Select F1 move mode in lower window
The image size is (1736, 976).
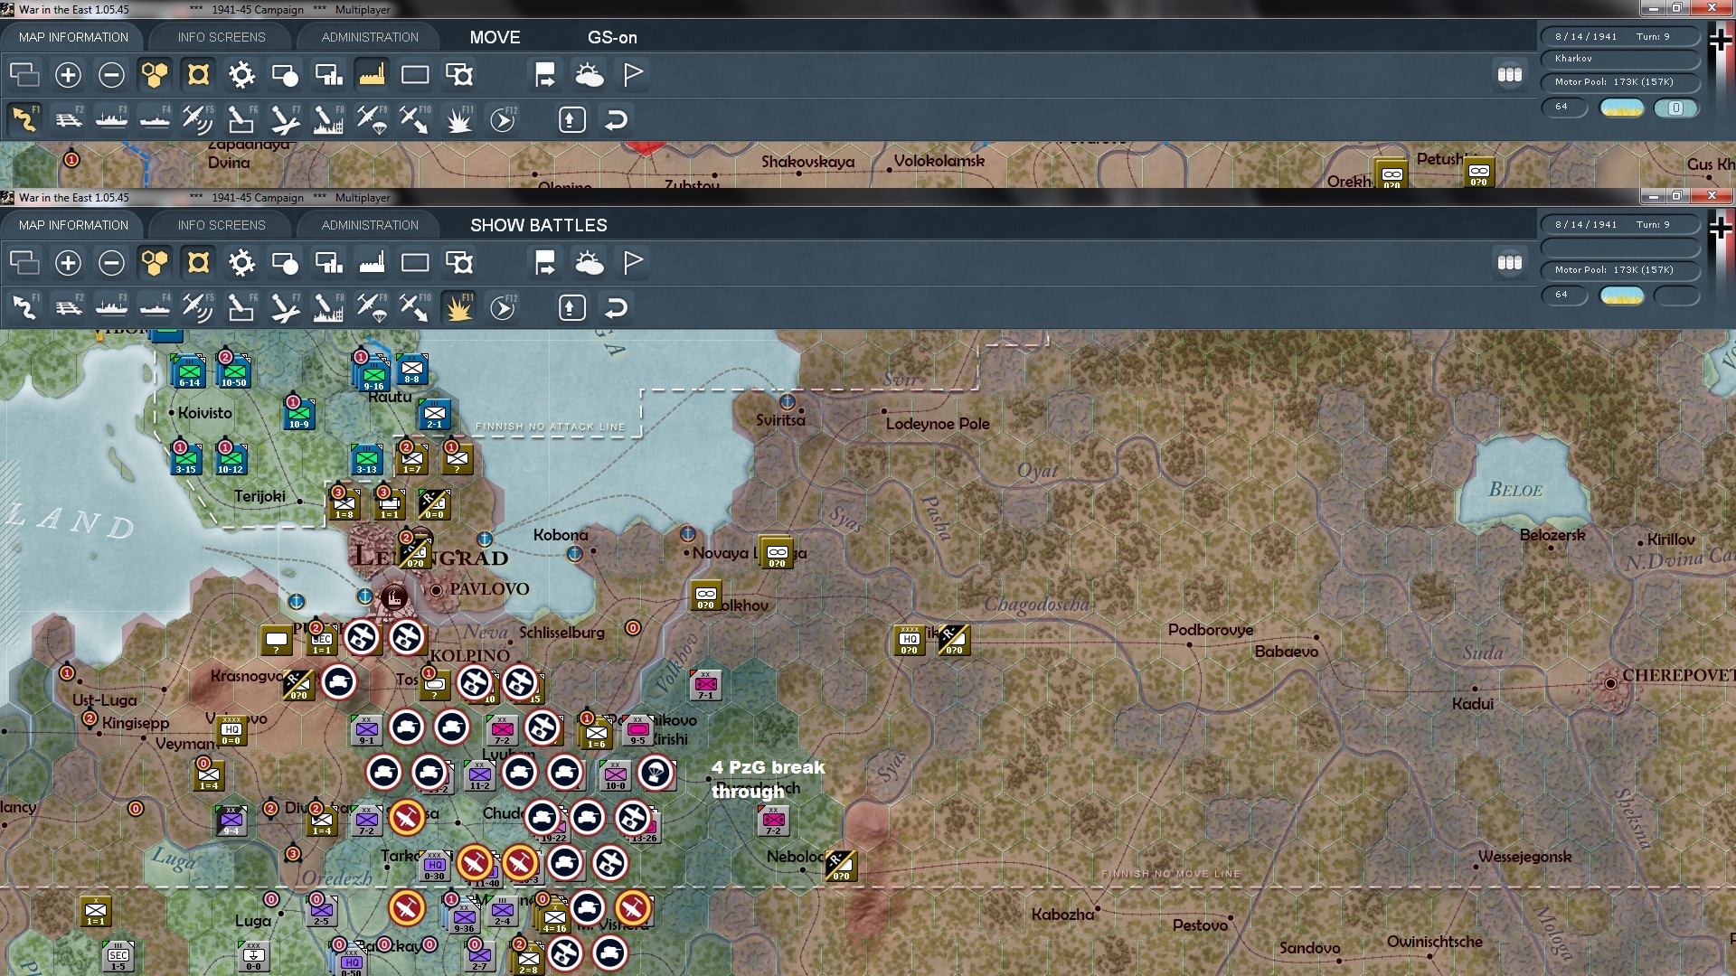(x=24, y=307)
